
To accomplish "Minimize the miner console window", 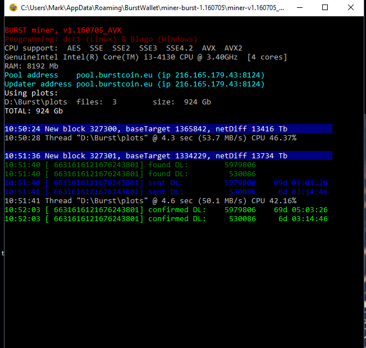I will [300, 8].
